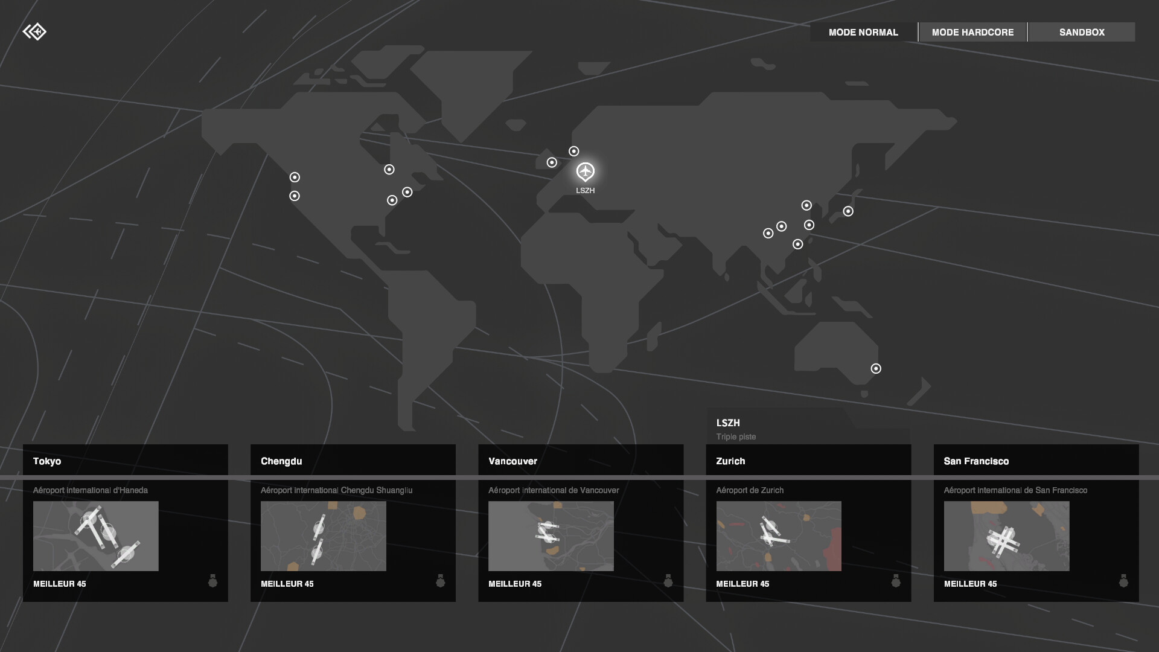The height and width of the screenshot is (652, 1159).
Task: Click the back arrow logo icon
Action: [34, 31]
